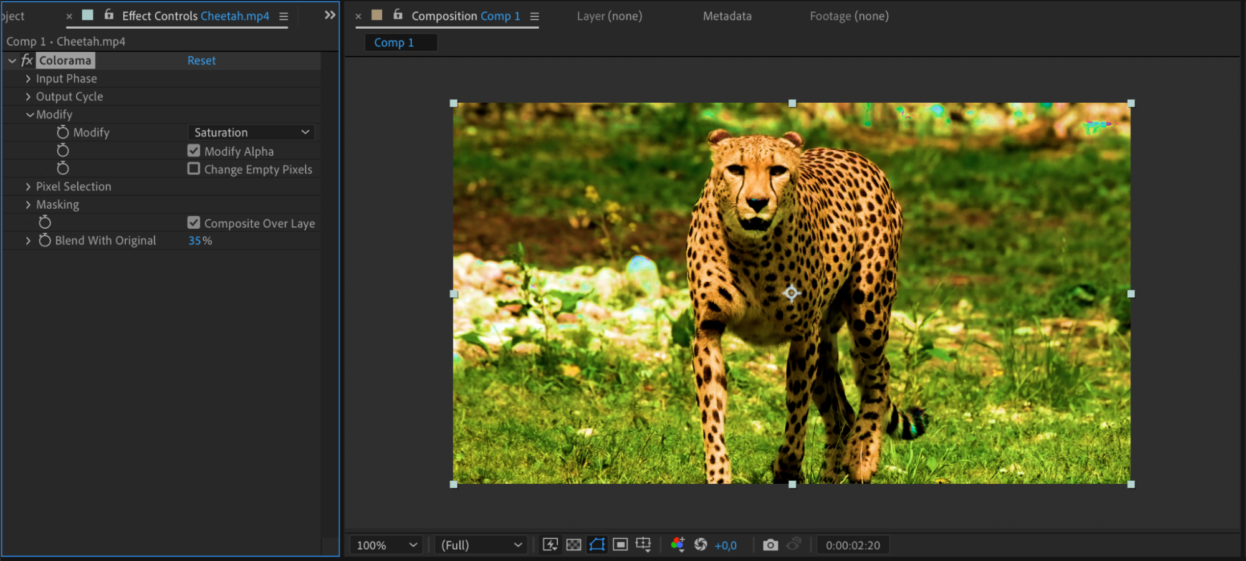Click Reset for the Colorama effect

[x=201, y=60]
